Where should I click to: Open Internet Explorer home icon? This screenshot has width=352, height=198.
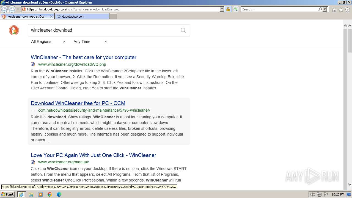click(334, 9)
